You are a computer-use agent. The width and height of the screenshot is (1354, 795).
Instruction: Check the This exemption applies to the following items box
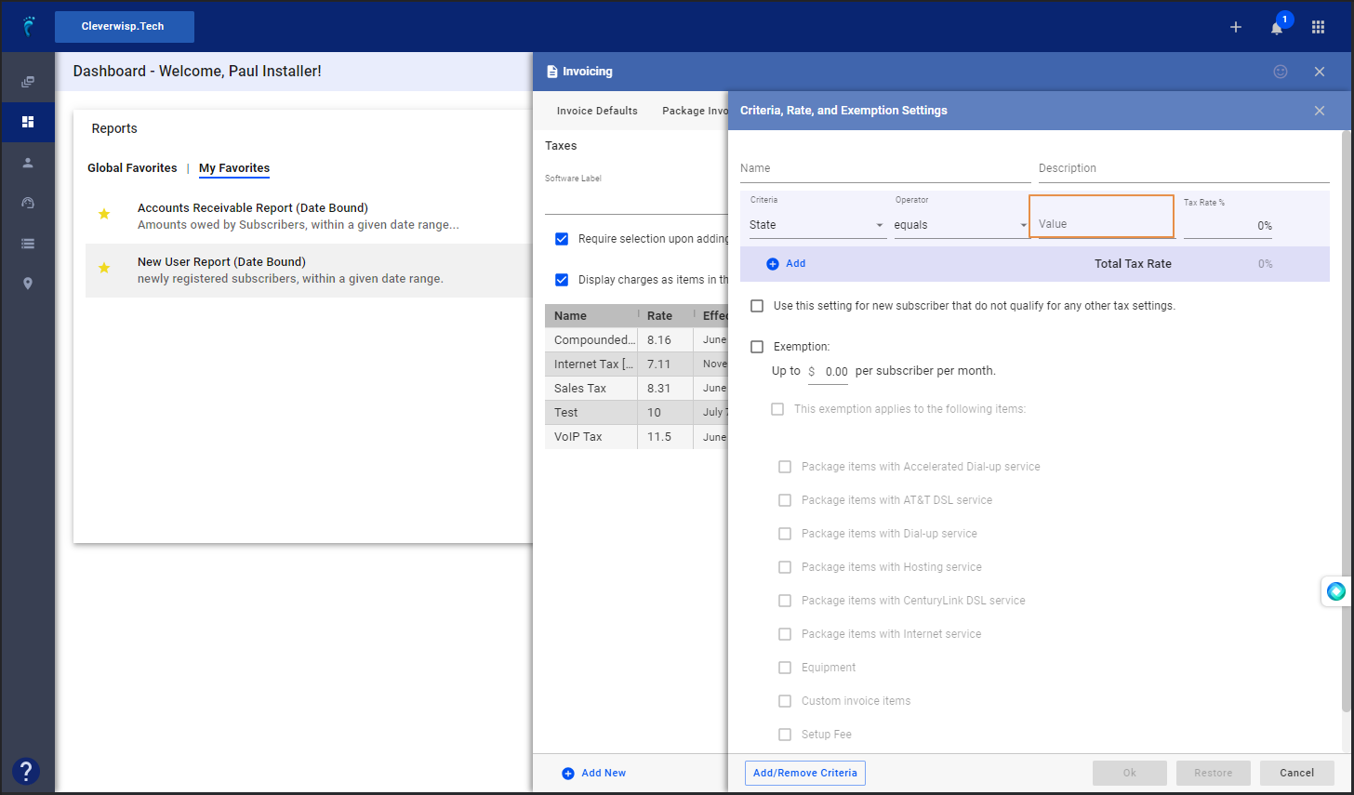click(777, 409)
